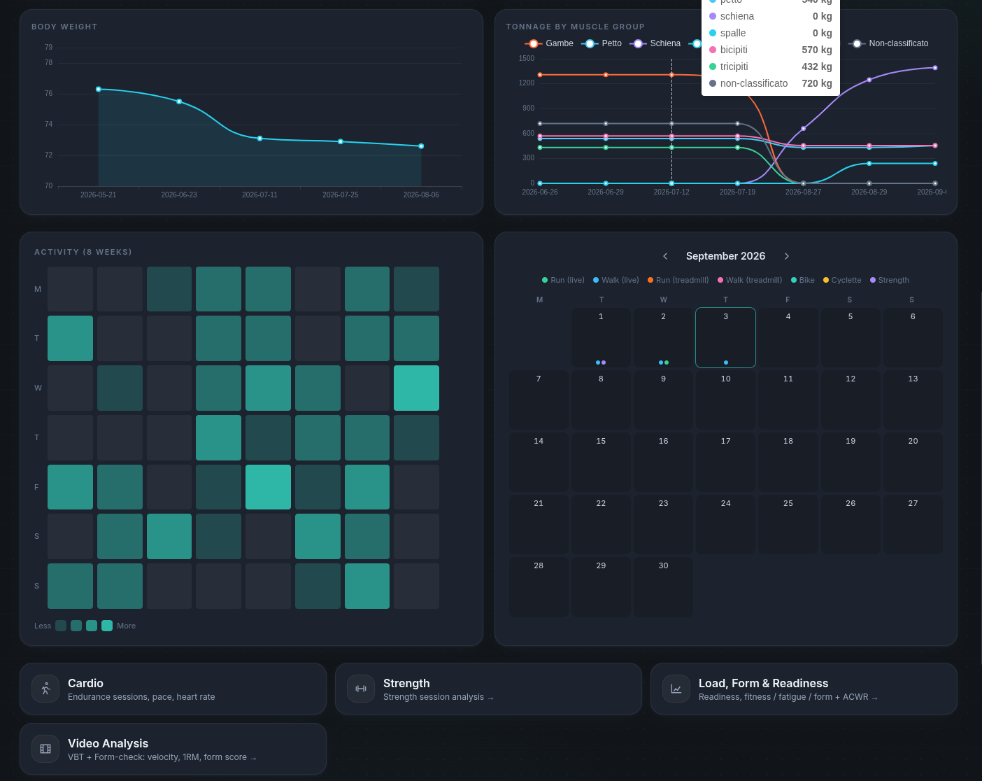Click the 'BODY WEIGHT' panel heading
Image resolution: width=982 pixels, height=781 pixels.
pos(64,27)
